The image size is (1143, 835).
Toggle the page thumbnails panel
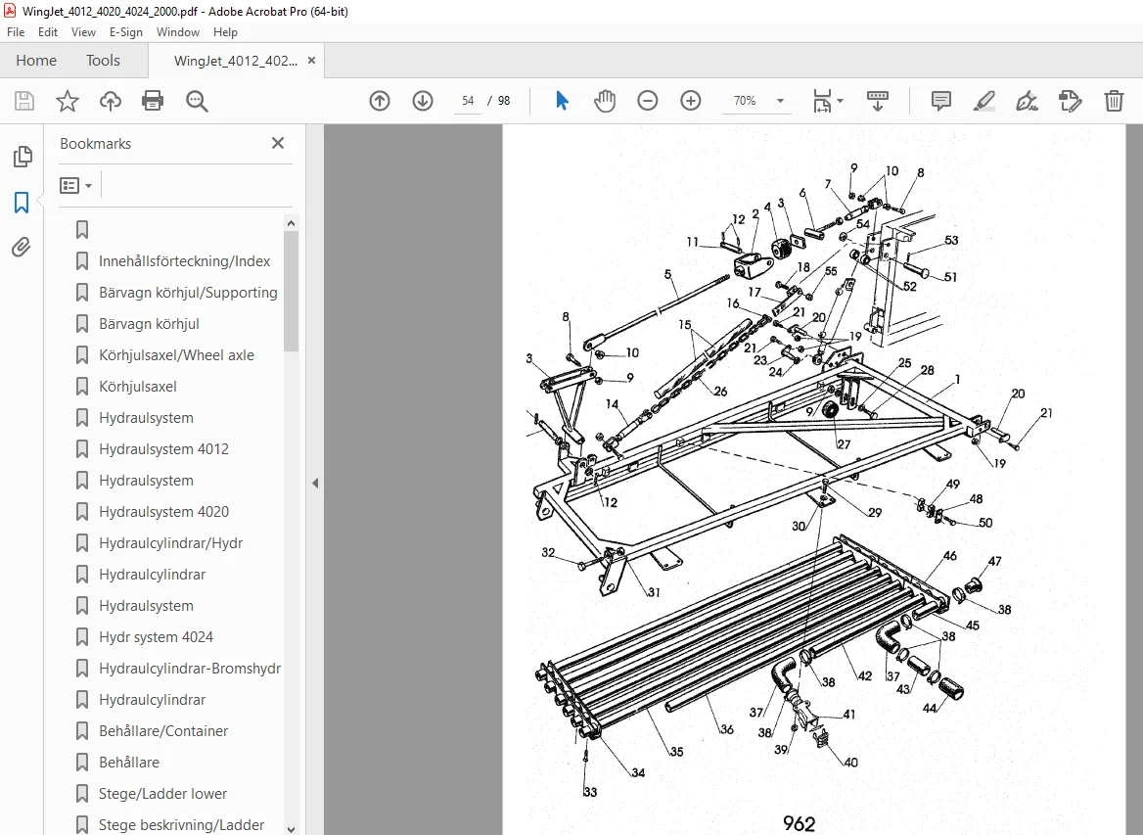tap(22, 156)
